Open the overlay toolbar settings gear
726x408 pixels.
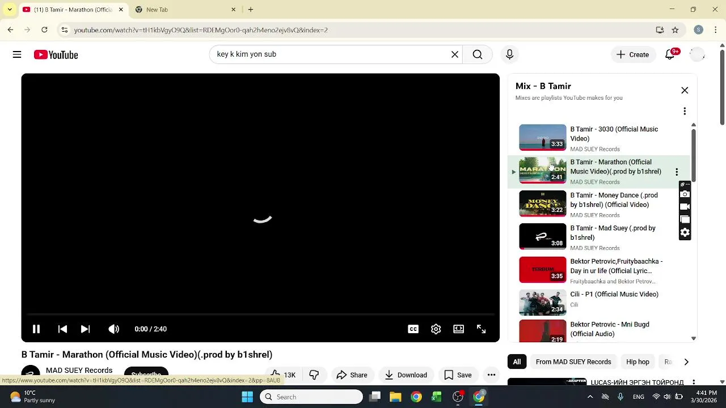tap(685, 232)
